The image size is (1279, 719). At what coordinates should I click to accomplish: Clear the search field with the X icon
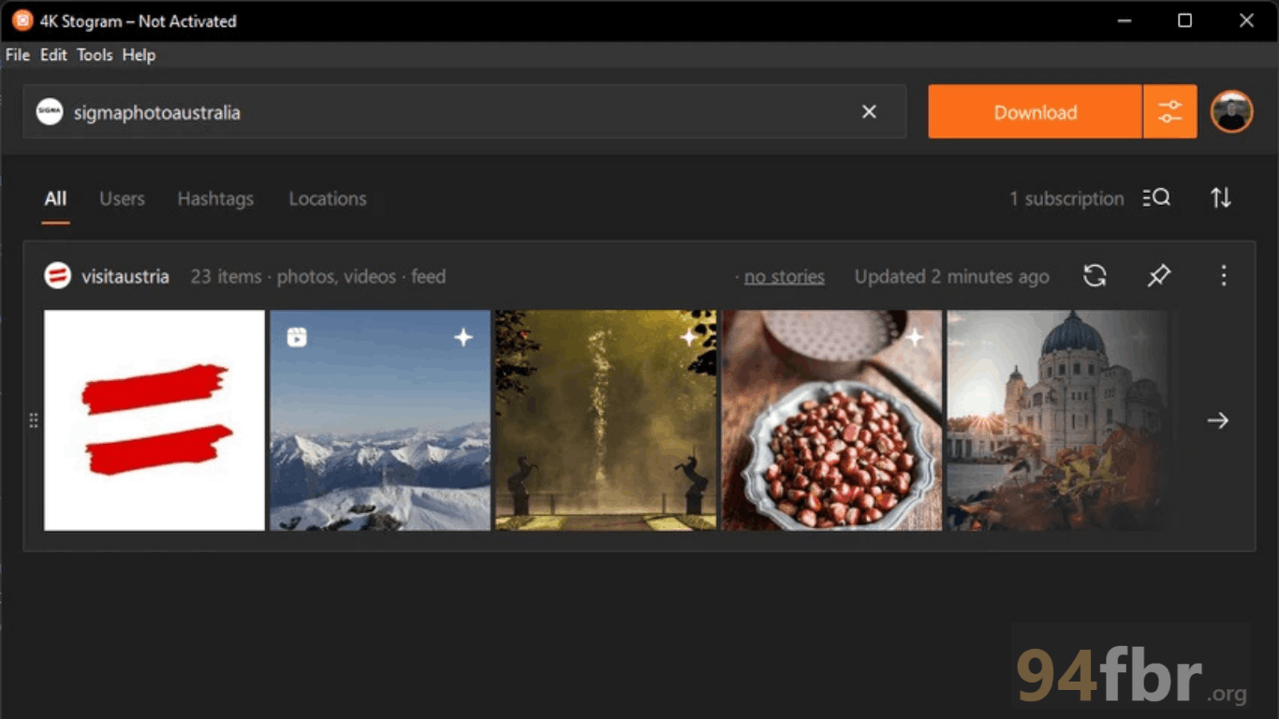point(869,111)
